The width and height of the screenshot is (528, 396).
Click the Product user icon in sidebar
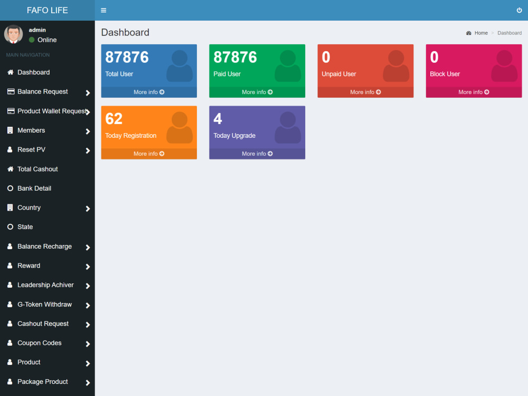click(x=10, y=362)
